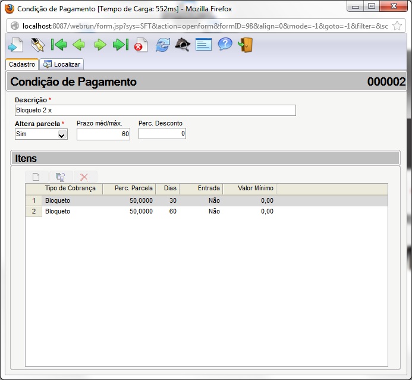Click the Perc. Desconto field
Image resolution: width=412 pixels, height=380 pixels.
pyautogui.click(x=162, y=134)
